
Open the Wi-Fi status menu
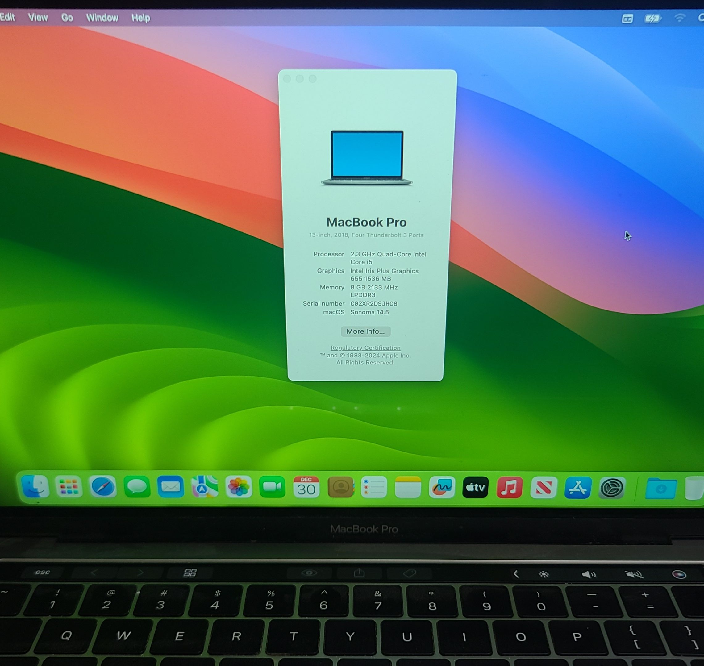pyautogui.click(x=680, y=18)
